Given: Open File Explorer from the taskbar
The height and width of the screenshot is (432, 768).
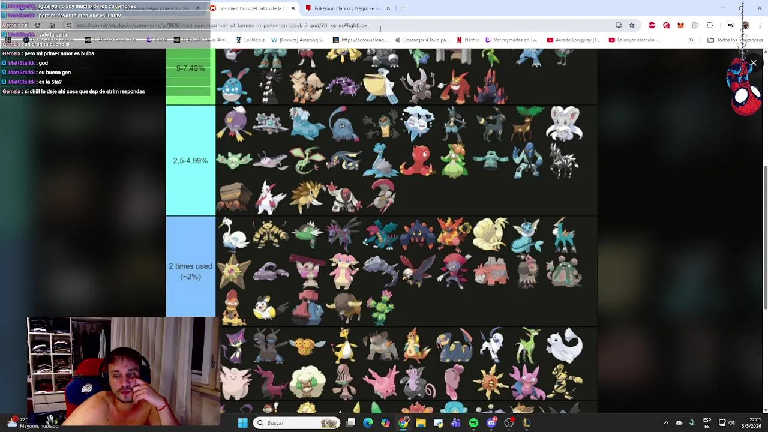Looking at the screenshot, I should 421,423.
